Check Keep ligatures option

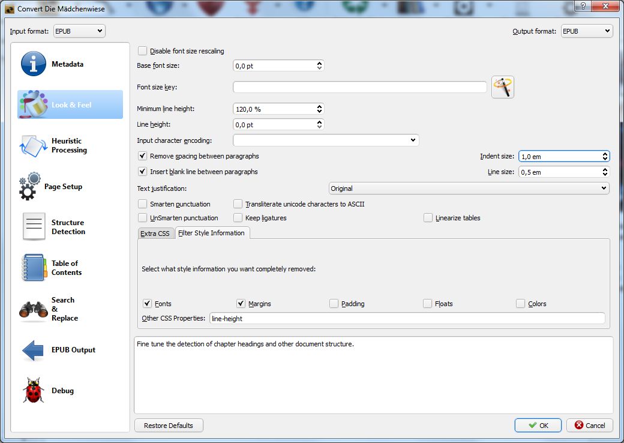coord(238,218)
